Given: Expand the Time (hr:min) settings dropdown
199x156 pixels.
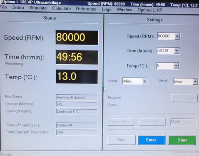Looking at the screenshot, I should pos(177,51).
